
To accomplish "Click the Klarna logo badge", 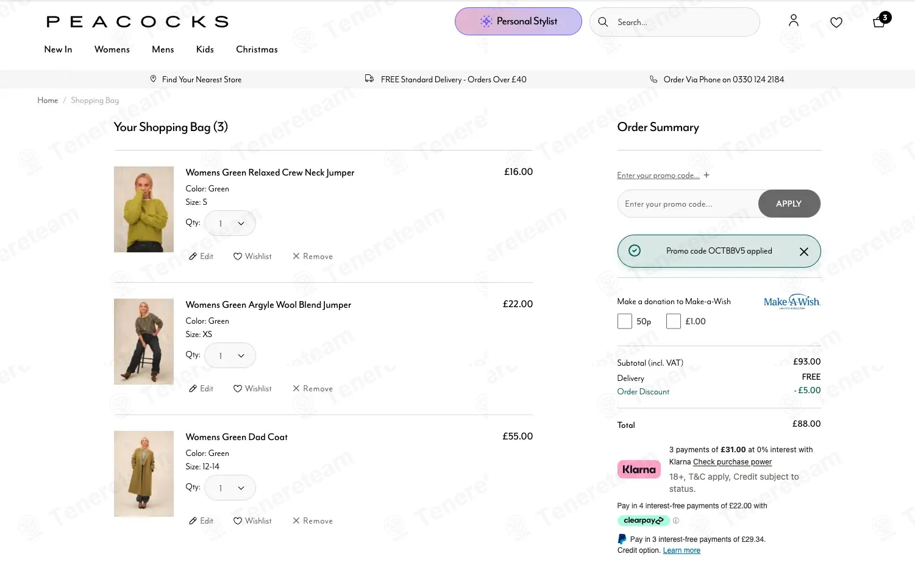I will tap(639, 469).
